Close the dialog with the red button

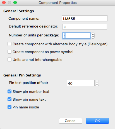(4, 3)
